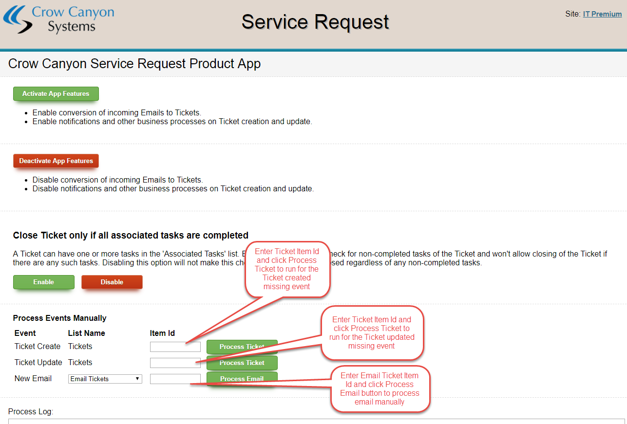This screenshot has height=424, width=627.
Task: Select the Service Request page title
Action: point(315,22)
